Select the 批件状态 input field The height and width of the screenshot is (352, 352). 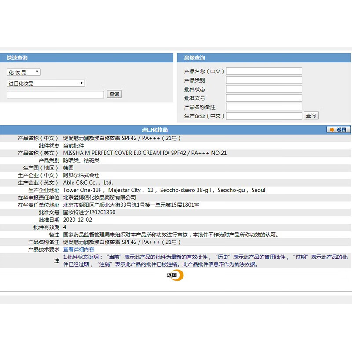[264, 89]
